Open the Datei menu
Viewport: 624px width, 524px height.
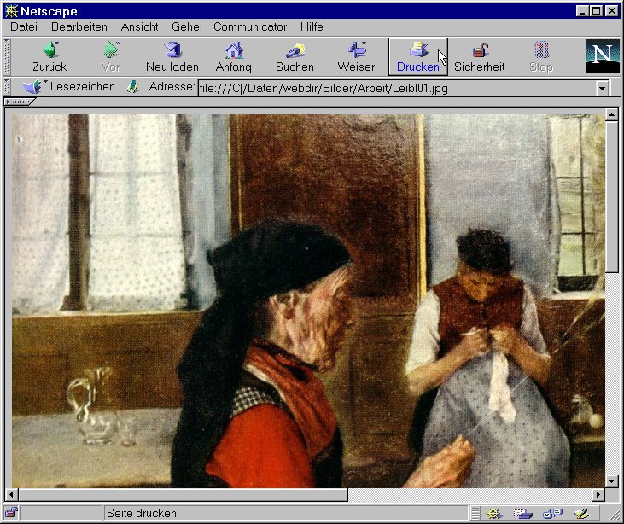pyautogui.click(x=23, y=27)
